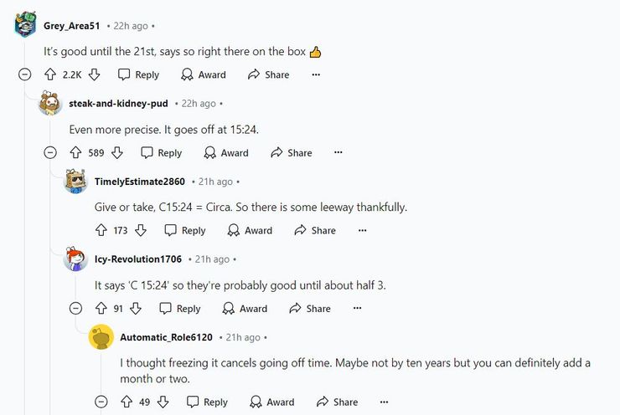Upvote steak-and-kidney-pud's comment
The width and height of the screenshot is (620, 415).
point(75,152)
